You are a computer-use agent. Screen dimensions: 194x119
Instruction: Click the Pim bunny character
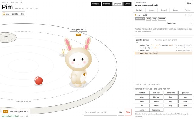(78, 62)
